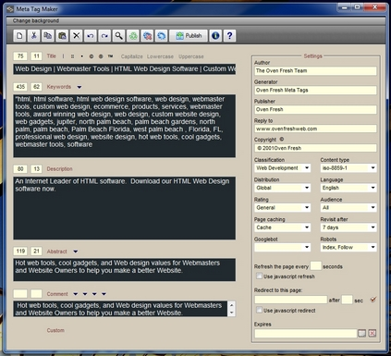Screen dimensions: 391x356
Task: Click the Publish button
Action: 189,36
